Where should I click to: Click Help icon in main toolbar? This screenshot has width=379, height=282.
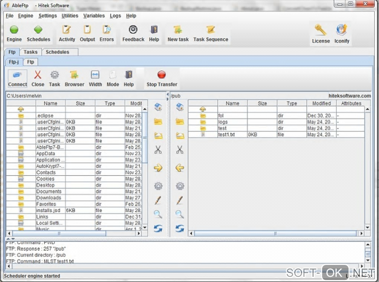point(154,30)
